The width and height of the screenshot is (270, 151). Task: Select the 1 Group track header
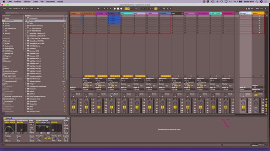click(76, 13)
